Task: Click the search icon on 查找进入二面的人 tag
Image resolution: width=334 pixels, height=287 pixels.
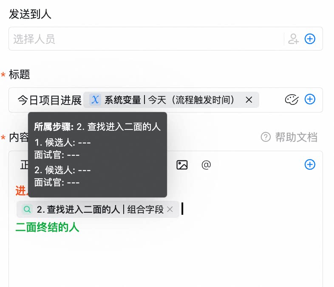Action: click(27, 209)
